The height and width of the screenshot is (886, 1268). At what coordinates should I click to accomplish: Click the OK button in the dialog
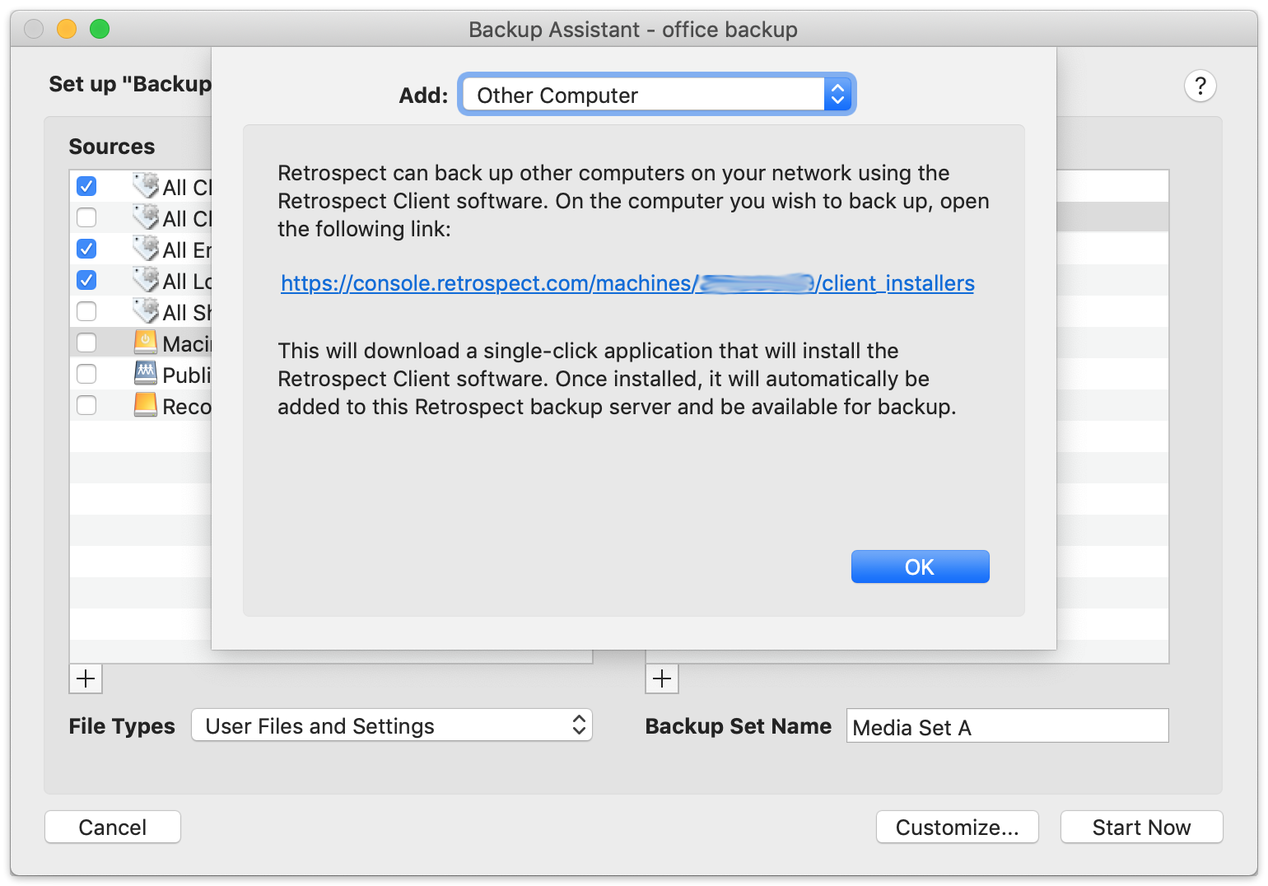click(x=920, y=567)
